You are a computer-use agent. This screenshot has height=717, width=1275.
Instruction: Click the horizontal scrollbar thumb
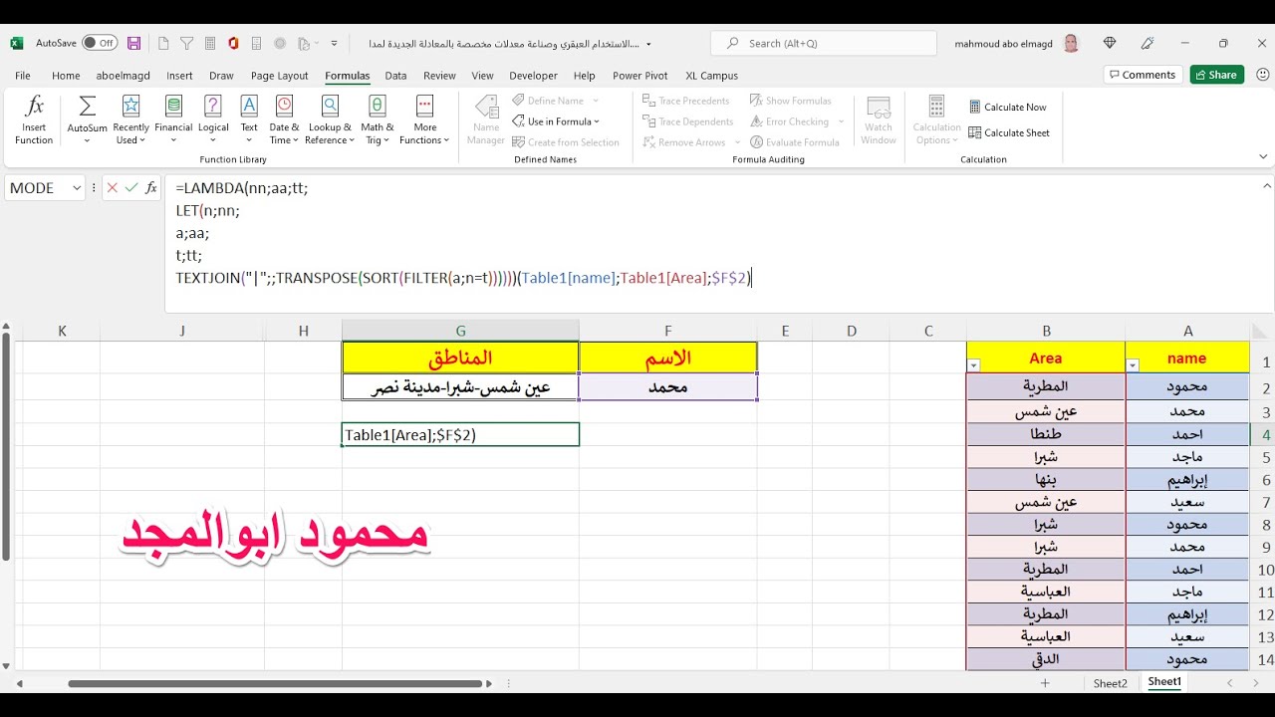tap(276, 683)
